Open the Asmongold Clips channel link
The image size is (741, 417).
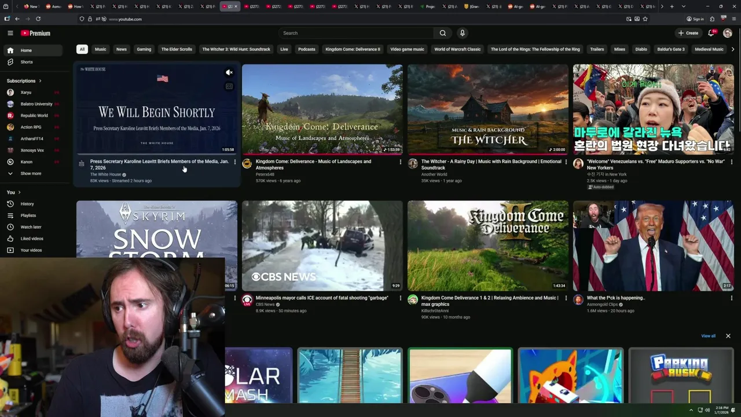(602, 305)
